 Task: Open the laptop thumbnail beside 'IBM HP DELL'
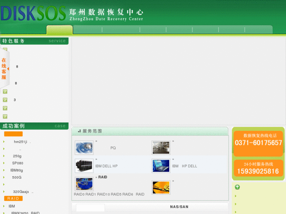(x=161, y=166)
